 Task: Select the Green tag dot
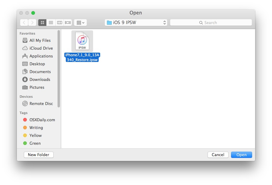(x=25, y=143)
